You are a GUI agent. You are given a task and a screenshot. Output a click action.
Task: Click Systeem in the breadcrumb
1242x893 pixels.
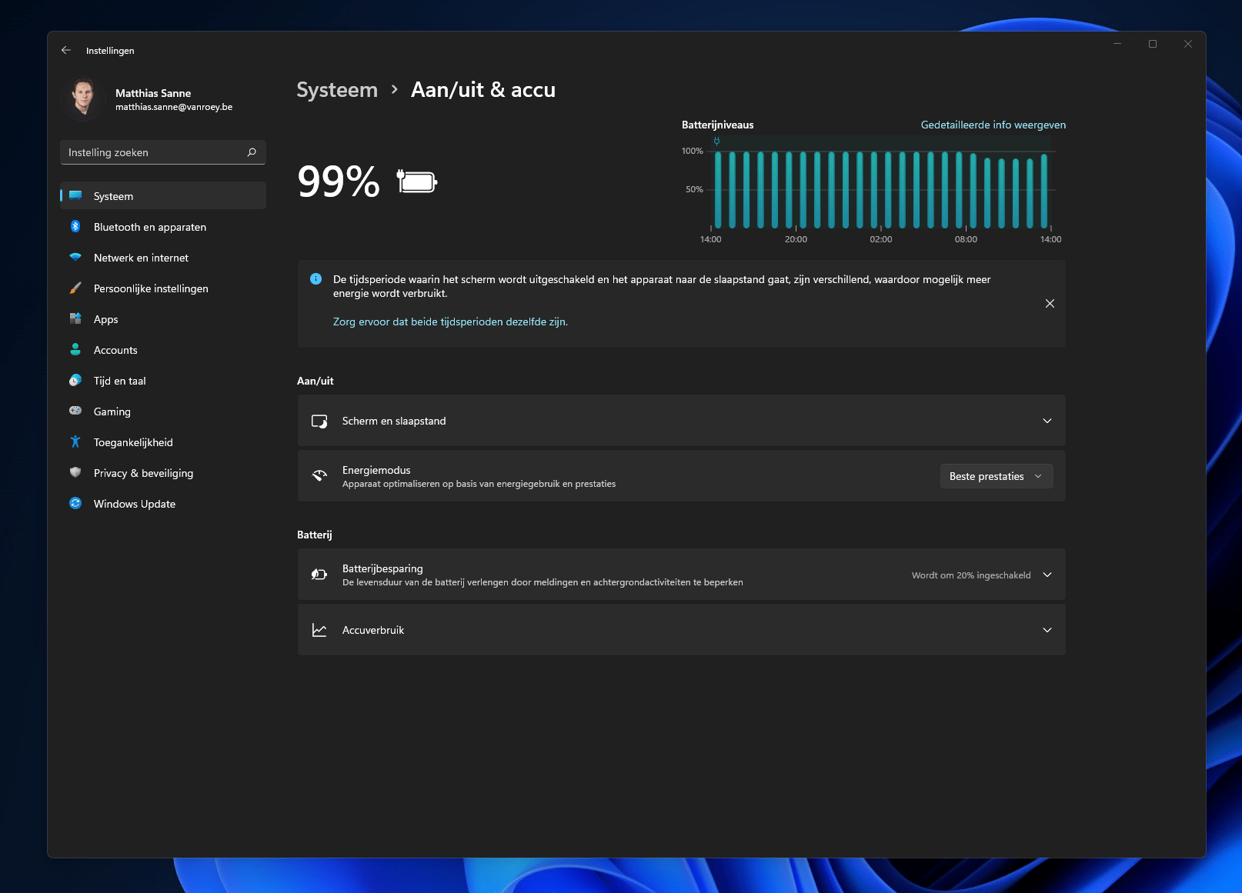coord(337,90)
